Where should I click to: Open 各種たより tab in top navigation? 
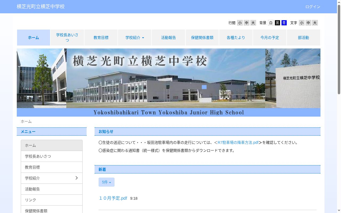click(x=236, y=38)
